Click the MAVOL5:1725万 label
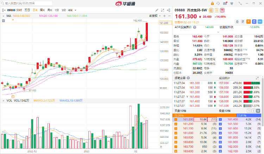This screenshot has height=154, width=264. (44, 101)
